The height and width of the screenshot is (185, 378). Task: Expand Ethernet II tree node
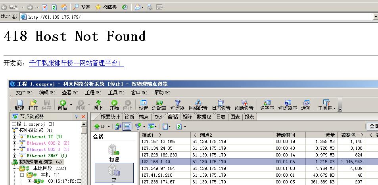pos(14,137)
